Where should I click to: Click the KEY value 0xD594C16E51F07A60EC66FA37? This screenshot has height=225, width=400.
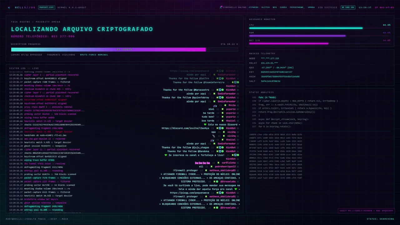pos(277,72)
